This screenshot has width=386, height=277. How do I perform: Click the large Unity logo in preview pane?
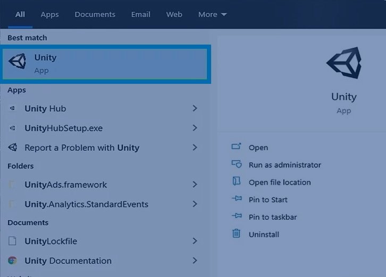tap(344, 63)
